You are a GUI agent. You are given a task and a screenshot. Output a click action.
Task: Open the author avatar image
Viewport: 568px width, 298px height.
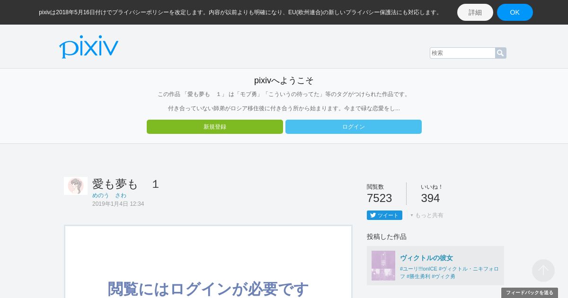click(x=76, y=186)
